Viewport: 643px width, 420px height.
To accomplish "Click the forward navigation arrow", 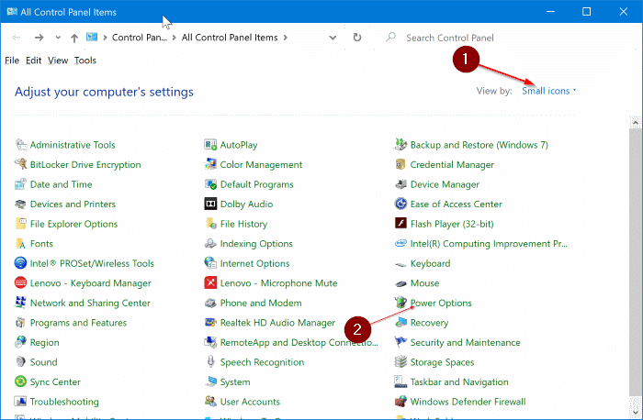I will point(39,38).
